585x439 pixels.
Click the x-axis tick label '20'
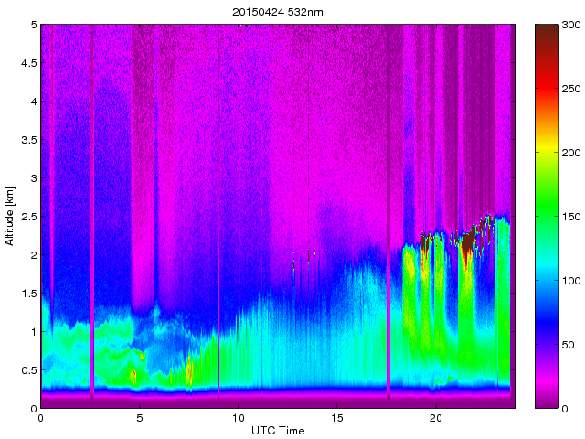click(435, 418)
